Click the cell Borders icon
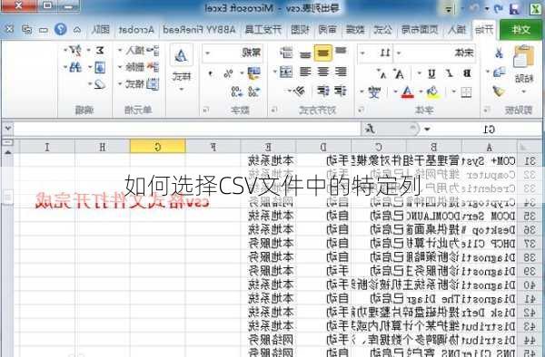 click(x=466, y=92)
